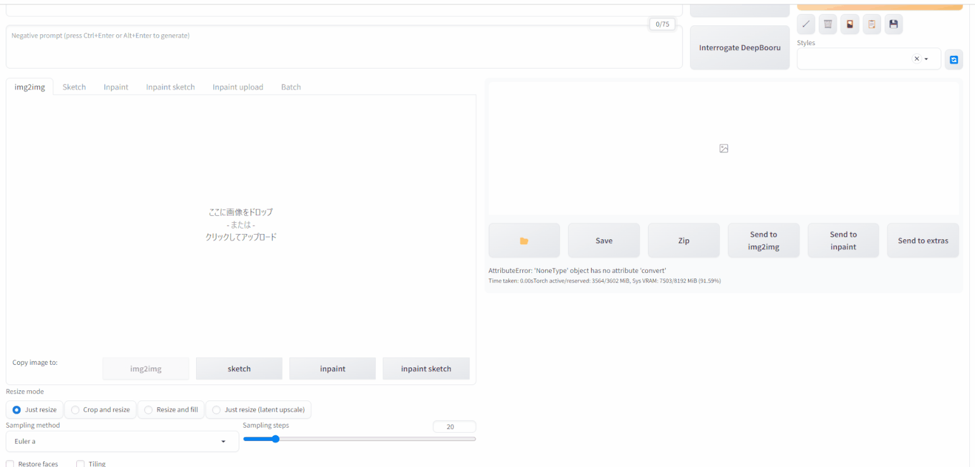
Task: Click the picture card extra networks icon
Action: [x=849, y=25]
